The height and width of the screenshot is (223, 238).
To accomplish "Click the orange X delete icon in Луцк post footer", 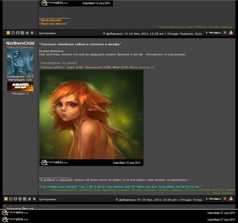I will pos(225,33).
